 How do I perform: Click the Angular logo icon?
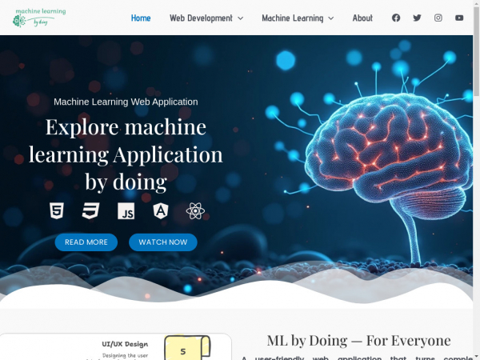point(161,211)
